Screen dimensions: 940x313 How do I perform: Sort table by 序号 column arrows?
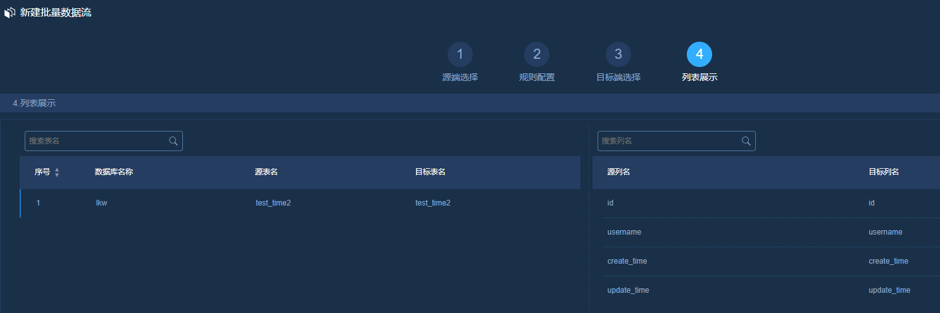(57, 172)
